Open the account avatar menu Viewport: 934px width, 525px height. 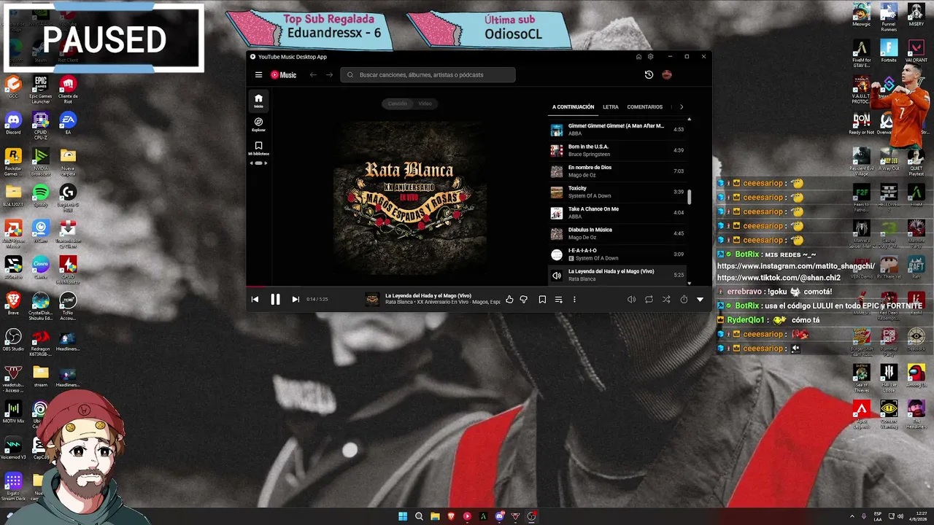[666, 74]
